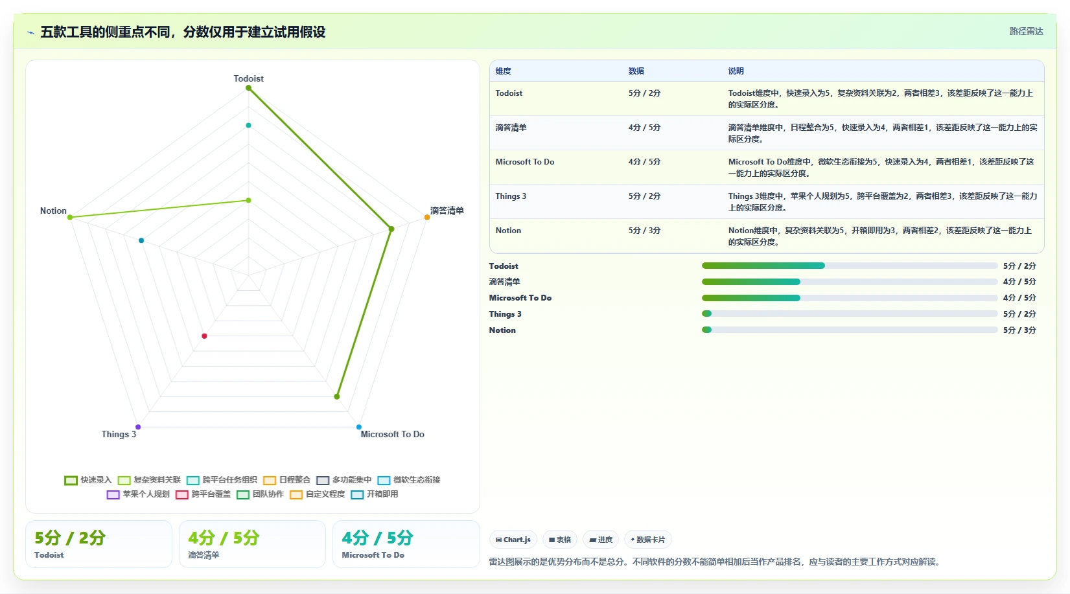The height and width of the screenshot is (594, 1070).
Task: Click the Todoist axis label on radar
Action: point(248,78)
